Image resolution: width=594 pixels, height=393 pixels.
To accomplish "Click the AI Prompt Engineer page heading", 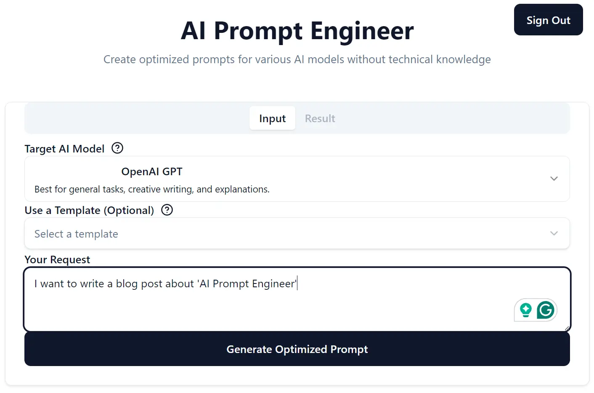I will pos(297,31).
